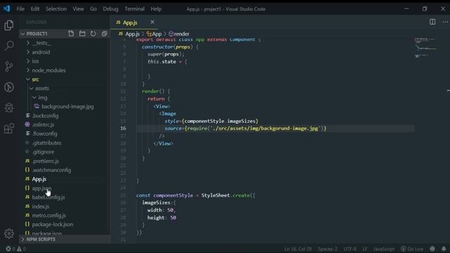Open the Selection menu
The image size is (450, 253).
(x=56, y=9)
